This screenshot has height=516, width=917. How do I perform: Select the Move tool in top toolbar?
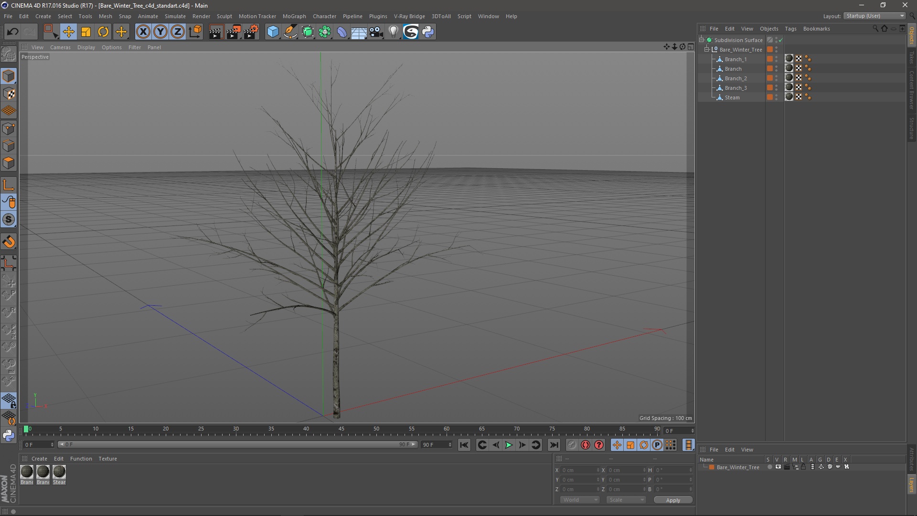coord(68,32)
